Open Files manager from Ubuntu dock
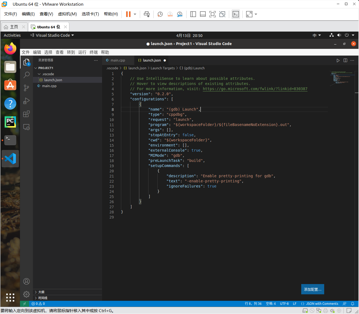This screenshot has height=314, width=359. tap(10, 67)
